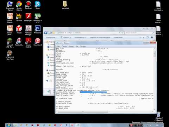Viewport: 169px width, 127px height.
Task: Select Favorites in Explorer navigation pane
Action: point(50,42)
